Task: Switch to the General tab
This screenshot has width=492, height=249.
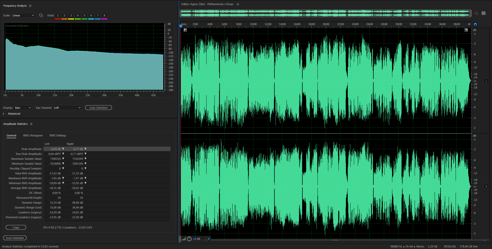Action: [11, 135]
